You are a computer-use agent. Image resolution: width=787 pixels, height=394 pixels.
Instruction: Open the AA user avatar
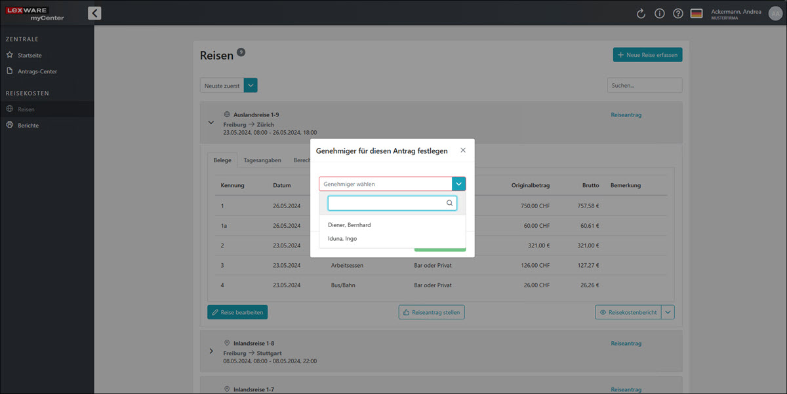tap(775, 14)
